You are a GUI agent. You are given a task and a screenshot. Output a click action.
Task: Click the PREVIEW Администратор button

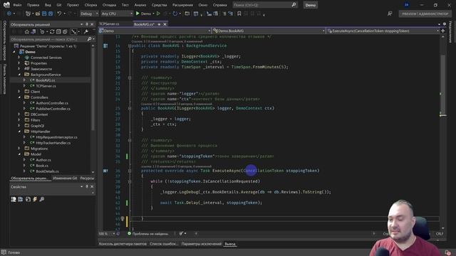point(425,14)
